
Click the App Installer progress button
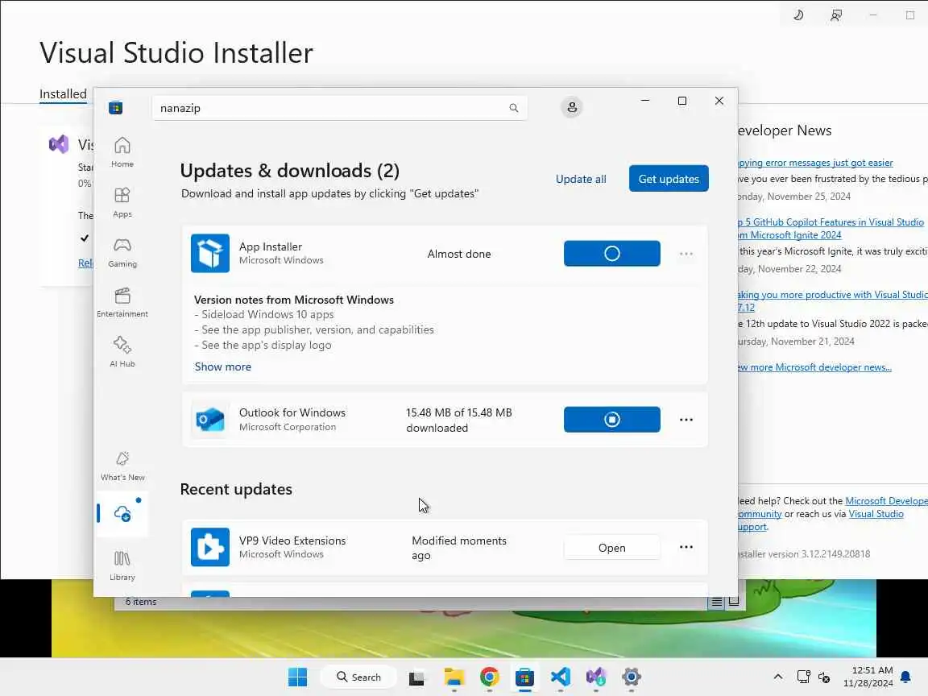pyautogui.click(x=612, y=253)
